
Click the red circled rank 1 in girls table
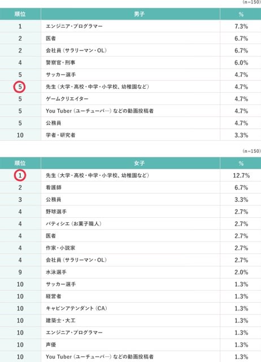pos(20,175)
